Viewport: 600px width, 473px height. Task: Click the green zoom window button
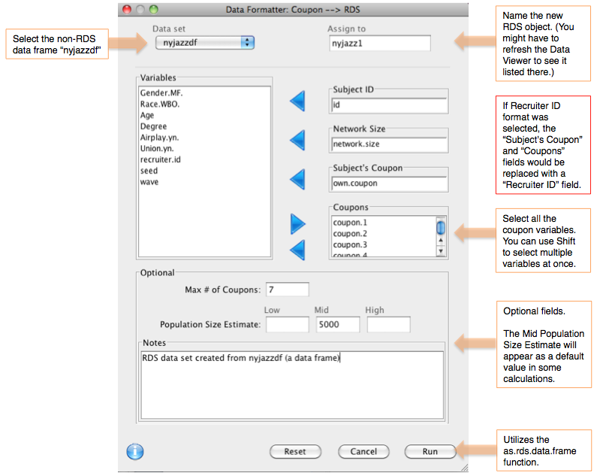coord(153,9)
